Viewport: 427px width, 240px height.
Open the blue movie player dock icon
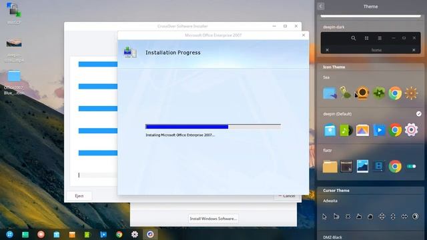point(103,234)
